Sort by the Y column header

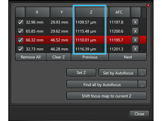(x=62, y=12)
